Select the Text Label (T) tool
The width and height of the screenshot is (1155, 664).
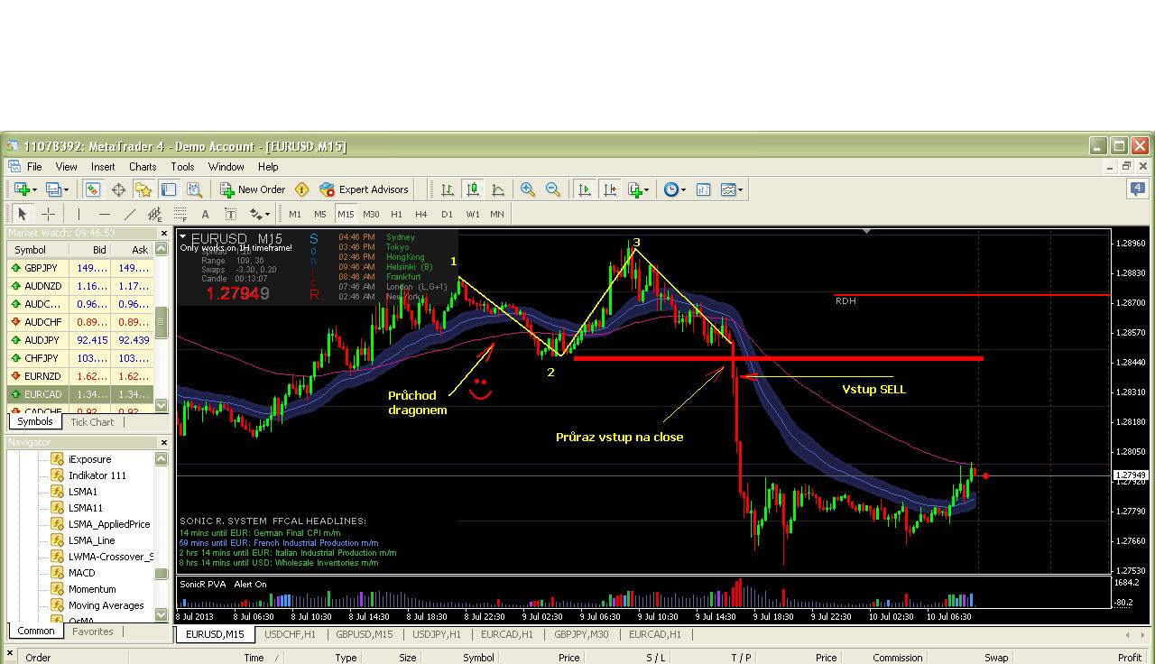(231, 214)
